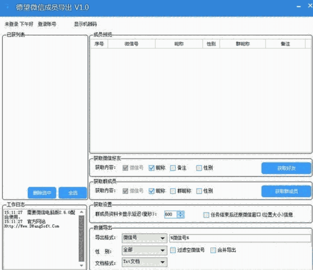Viewport: 313px width, 270px height.
Task: Click the %微信号% export template field
Action: tap(239, 238)
